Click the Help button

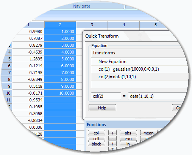[x=102, y=108]
